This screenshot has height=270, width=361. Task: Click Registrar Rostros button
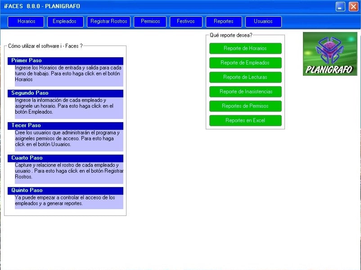108,22
